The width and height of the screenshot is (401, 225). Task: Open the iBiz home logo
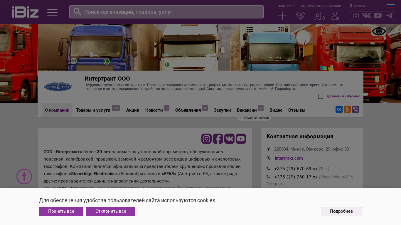(x=25, y=12)
